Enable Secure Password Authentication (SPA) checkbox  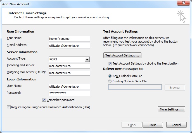[9, 107]
